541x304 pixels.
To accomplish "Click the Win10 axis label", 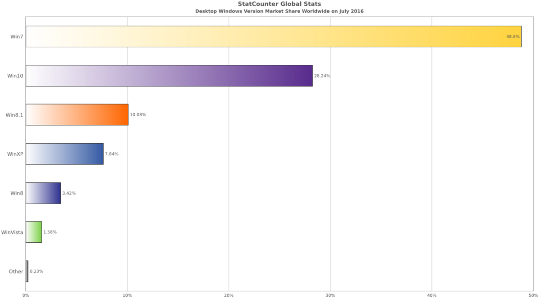I will click(x=15, y=76).
